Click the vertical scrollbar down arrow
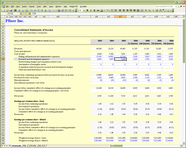Image resolution: width=186 pixels, height=148 pixels. click(x=184, y=143)
